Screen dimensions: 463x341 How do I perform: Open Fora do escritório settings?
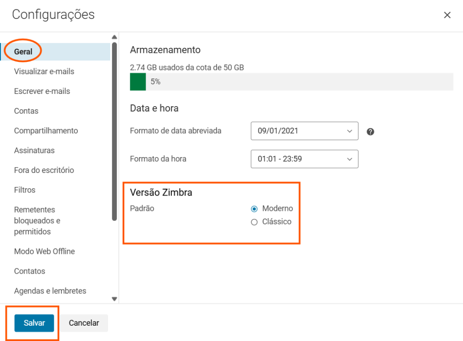click(44, 170)
